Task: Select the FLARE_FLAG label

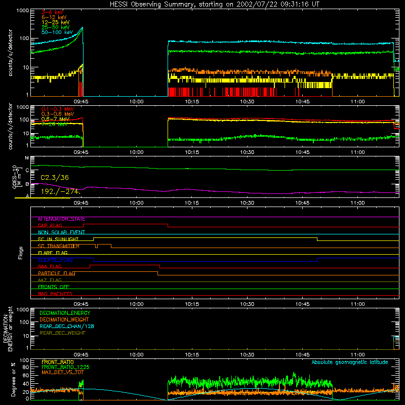Action: point(53,253)
